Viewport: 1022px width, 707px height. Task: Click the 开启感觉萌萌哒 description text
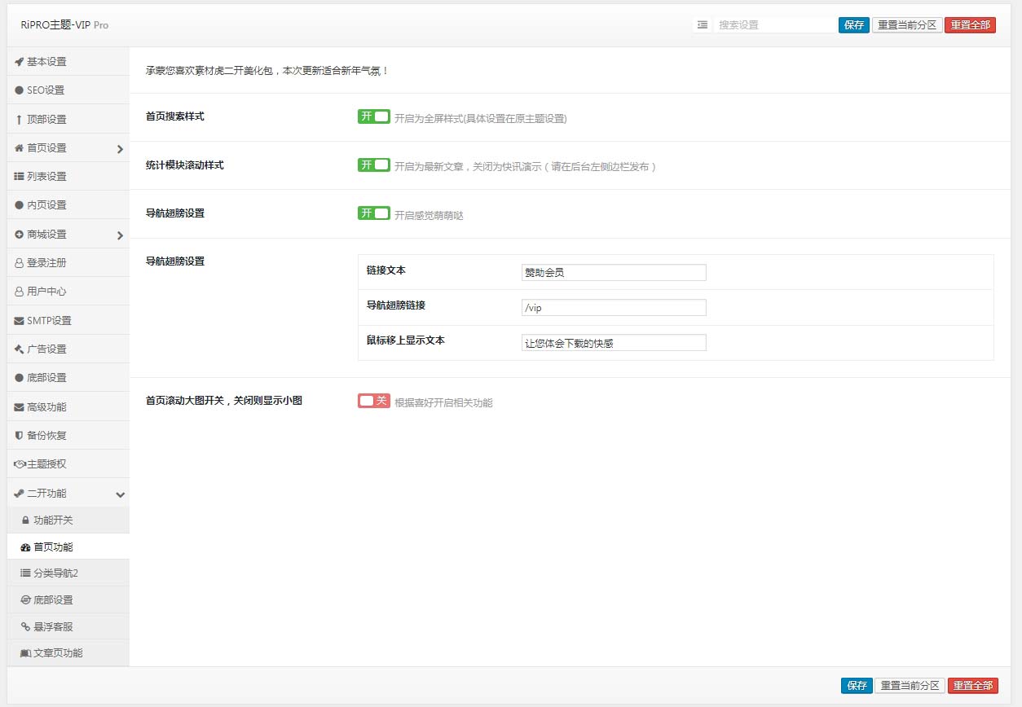[429, 216]
